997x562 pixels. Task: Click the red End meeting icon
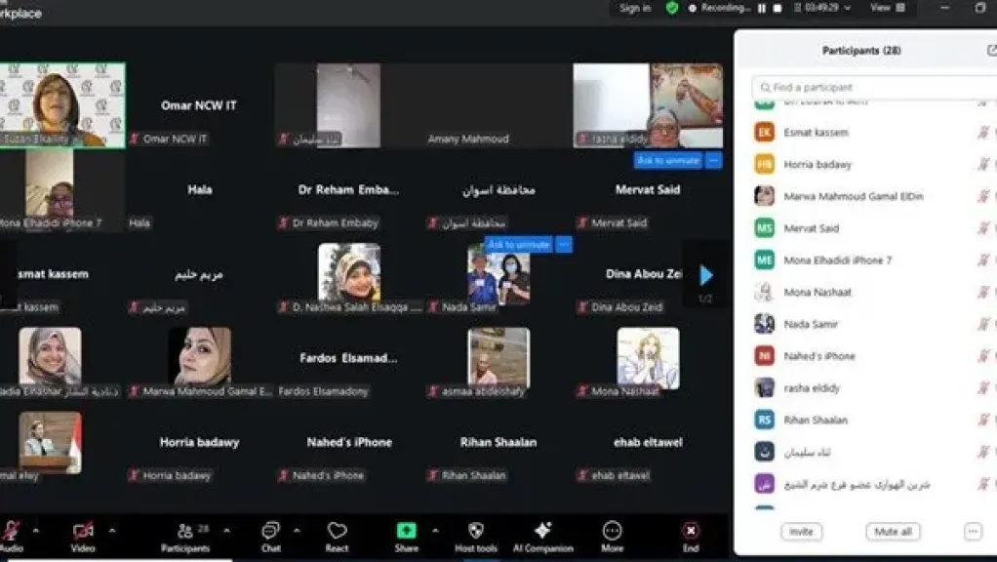691,532
